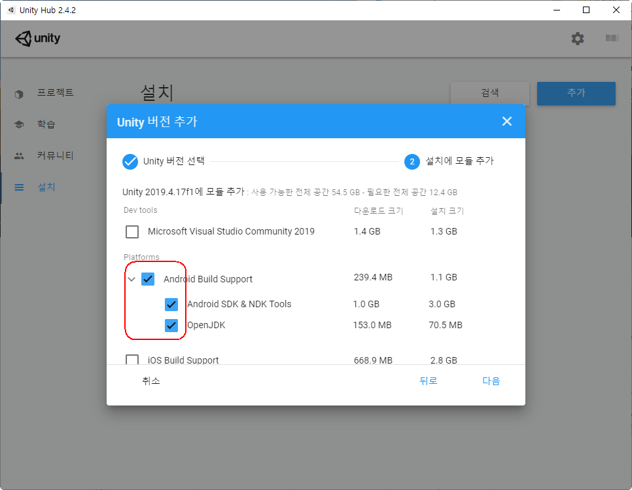
Task: Click the 뒤로 back button
Action: coord(429,381)
